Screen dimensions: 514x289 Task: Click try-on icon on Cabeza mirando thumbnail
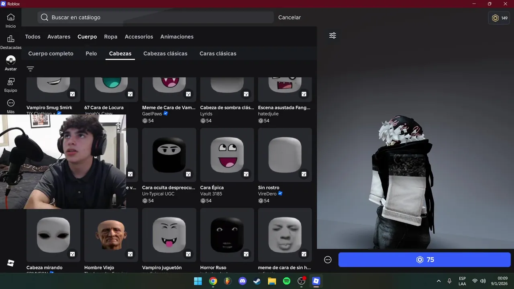click(72, 254)
